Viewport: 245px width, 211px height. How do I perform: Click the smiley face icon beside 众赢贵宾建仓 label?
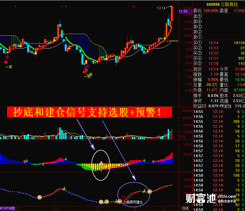pos(120,201)
